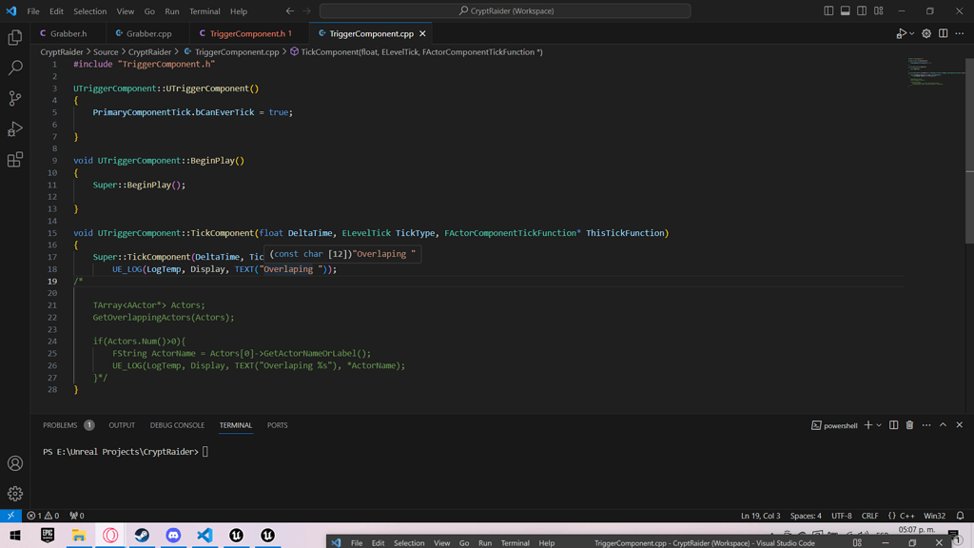Image resolution: width=974 pixels, height=548 pixels.
Task: Open the Terminal menu
Action: click(x=205, y=11)
